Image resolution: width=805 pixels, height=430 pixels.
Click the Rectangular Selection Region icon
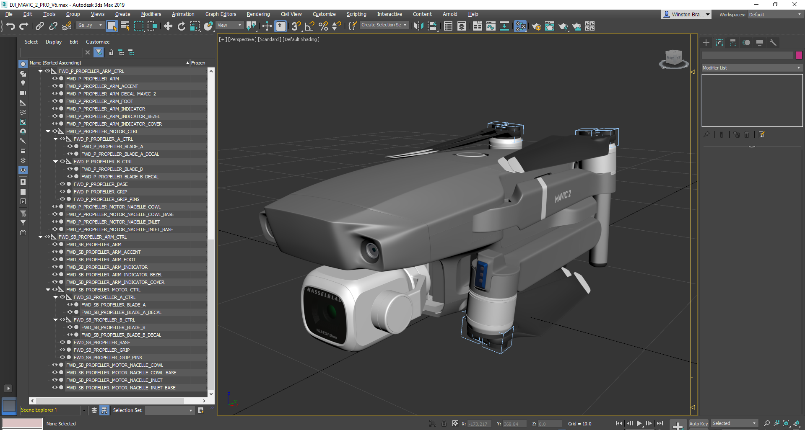pos(138,26)
